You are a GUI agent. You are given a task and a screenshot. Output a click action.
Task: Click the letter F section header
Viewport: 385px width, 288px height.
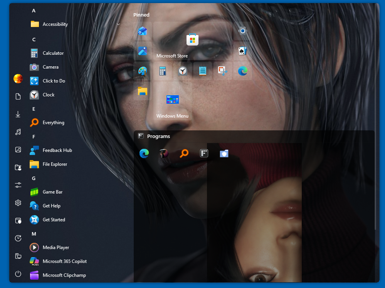[34, 136]
